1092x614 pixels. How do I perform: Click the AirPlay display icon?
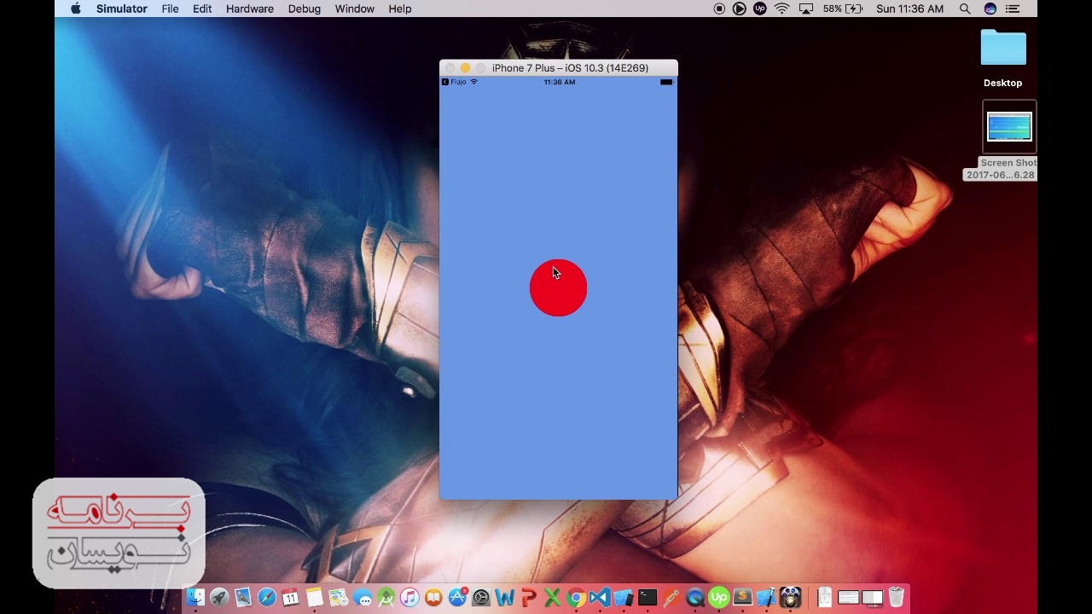click(x=806, y=9)
